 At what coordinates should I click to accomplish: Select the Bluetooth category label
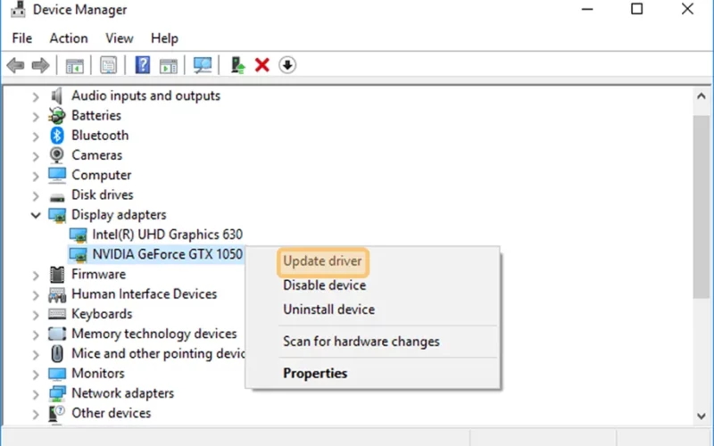click(100, 136)
